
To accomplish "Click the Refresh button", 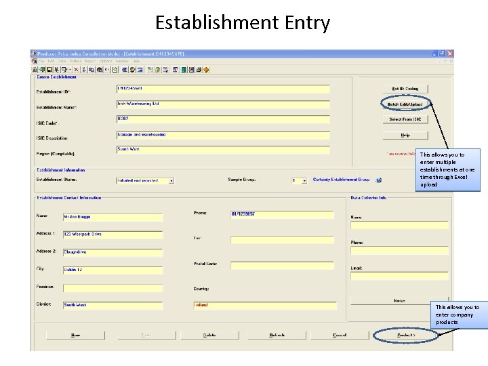I will tap(277, 335).
